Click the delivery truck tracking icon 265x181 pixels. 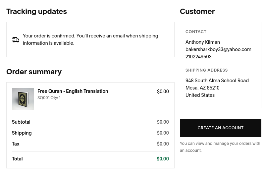click(x=16, y=40)
